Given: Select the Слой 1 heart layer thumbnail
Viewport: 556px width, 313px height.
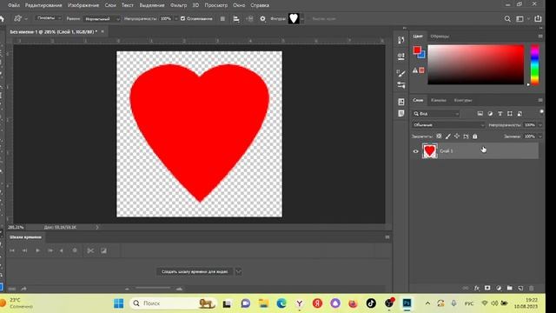Looking at the screenshot, I should pos(430,150).
